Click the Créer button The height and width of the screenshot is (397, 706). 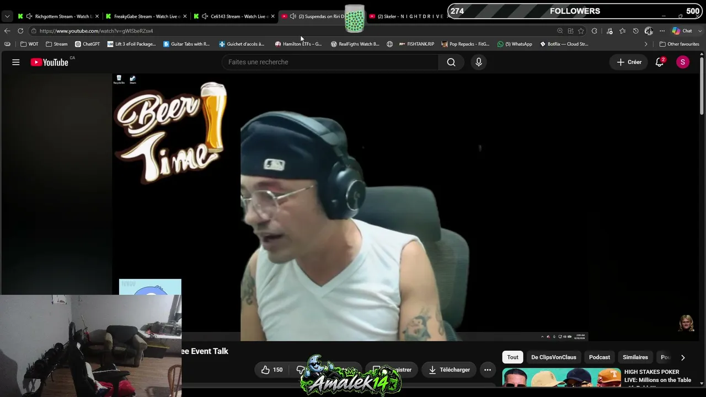coord(629,62)
